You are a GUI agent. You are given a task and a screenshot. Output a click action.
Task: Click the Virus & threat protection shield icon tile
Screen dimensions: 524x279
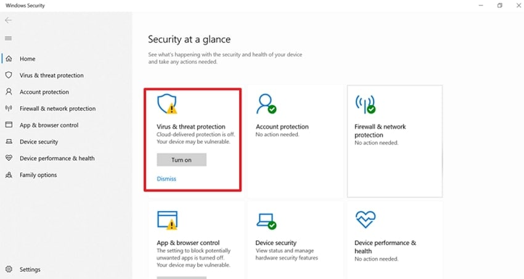tap(166, 105)
